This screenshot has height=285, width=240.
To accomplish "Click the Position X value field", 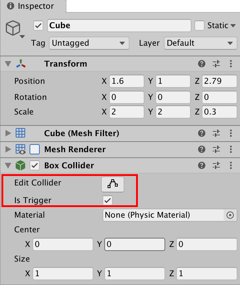I will tap(126, 81).
